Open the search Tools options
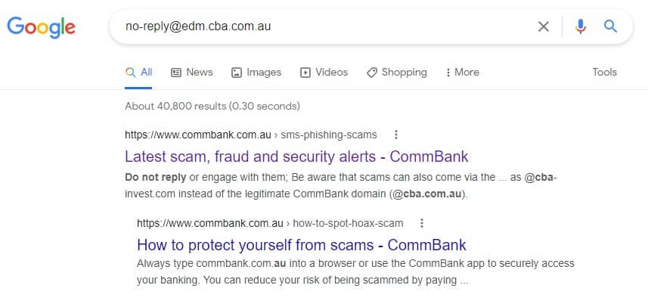This screenshot has width=648, height=307. pos(604,73)
